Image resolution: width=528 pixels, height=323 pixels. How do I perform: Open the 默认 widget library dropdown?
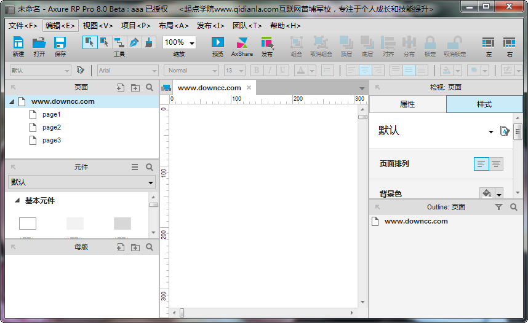82,182
